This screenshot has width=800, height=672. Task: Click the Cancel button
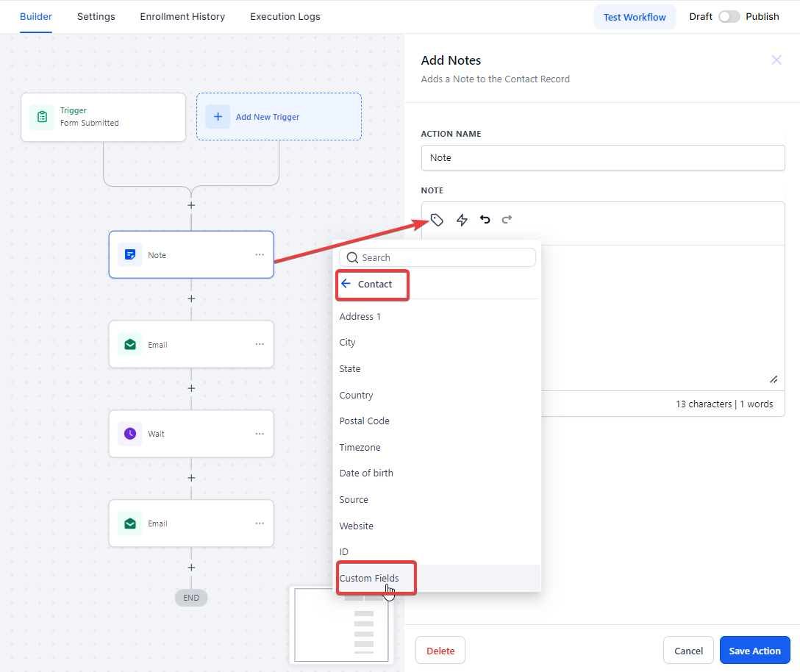pyautogui.click(x=688, y=651)
